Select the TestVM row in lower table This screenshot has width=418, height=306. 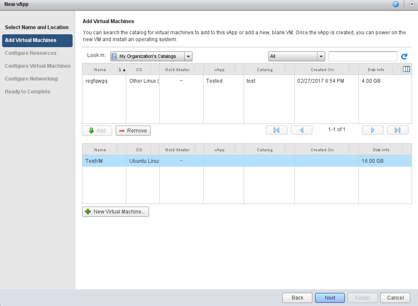[x=95, y=161]
